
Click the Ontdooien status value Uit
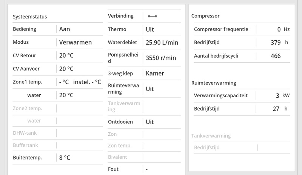tap(150, 122)
